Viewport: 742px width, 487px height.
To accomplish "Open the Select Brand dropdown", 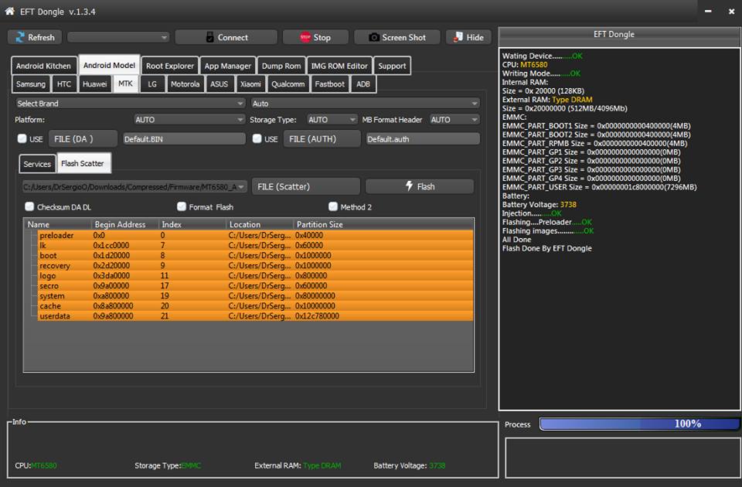I will 130,104.
